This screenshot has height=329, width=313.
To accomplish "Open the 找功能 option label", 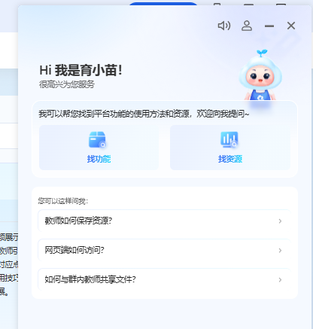I will [x=99, y=159].
